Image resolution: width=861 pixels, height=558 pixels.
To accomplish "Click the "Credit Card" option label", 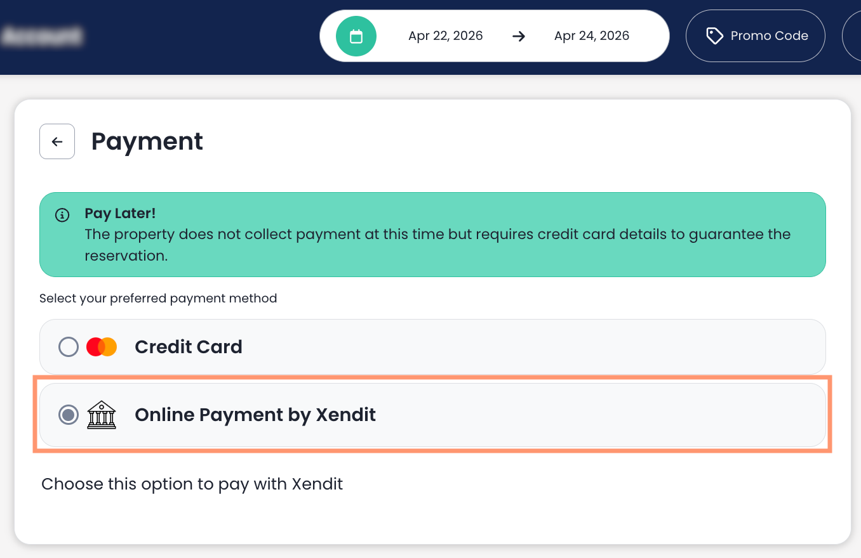I will [189, 347].
